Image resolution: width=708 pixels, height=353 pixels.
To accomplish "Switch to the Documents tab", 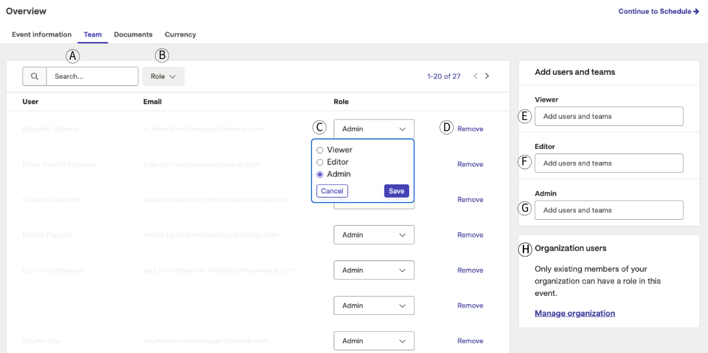I will click(133, 34).
